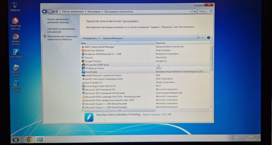Click the scroll right arrow
This screenshot has height=145, width=272.
coord(208,110)
